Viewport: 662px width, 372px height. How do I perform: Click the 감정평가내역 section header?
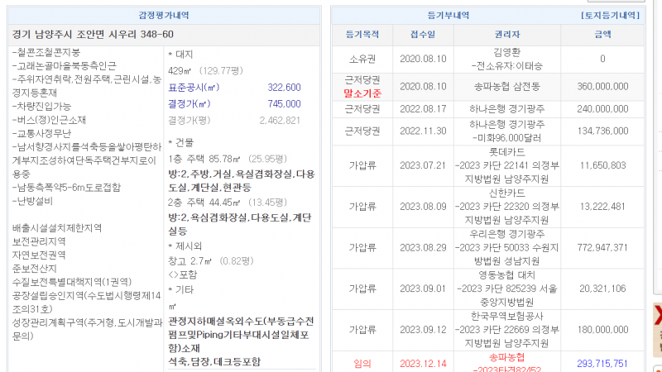point(163,15)
